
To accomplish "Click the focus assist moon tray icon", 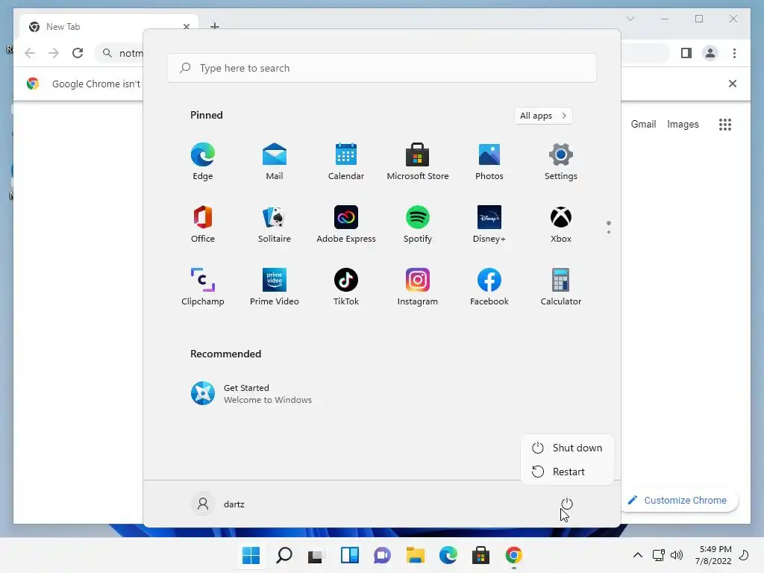I will coord(744,555).
